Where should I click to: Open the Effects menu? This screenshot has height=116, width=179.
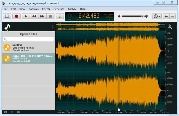[46, 9]
